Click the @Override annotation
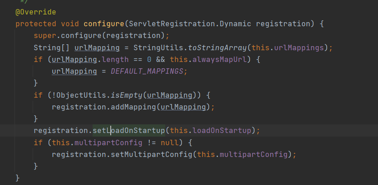 pos(30,11)
